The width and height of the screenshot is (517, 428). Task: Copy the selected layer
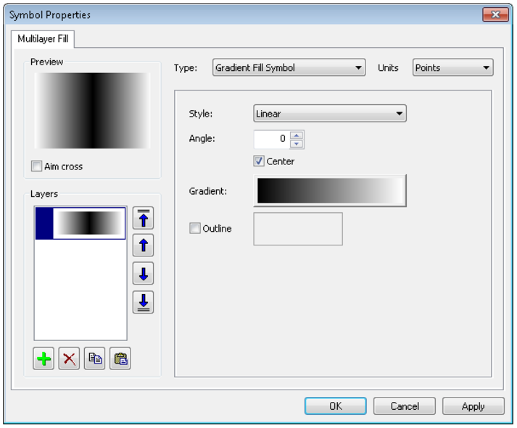point(94,358)
